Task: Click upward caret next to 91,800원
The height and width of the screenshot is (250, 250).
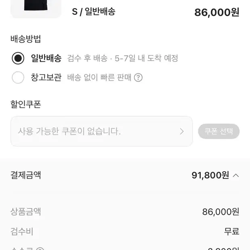Action: pos(236,176)
